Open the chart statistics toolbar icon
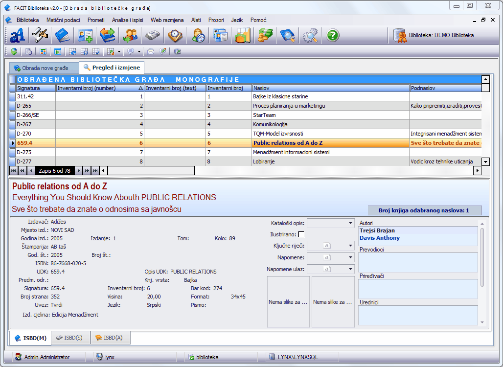The width and height of the screenshot is (503, 367). [x=242, y=35]
